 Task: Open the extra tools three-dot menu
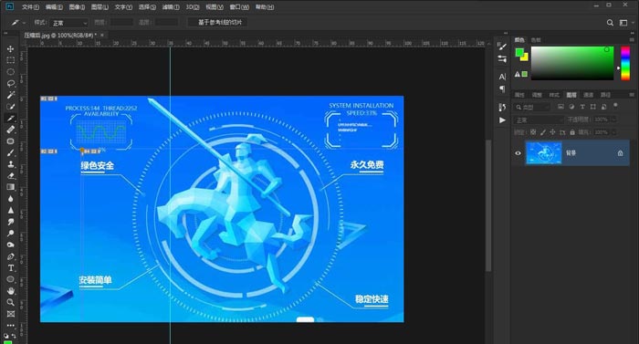[x=11, y=325]
